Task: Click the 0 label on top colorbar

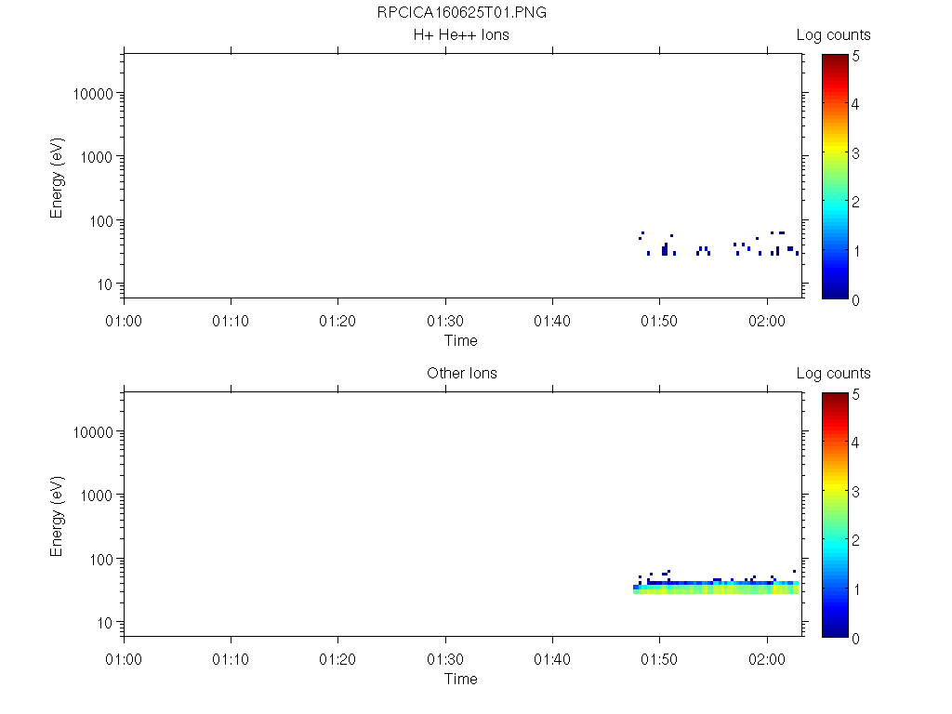Action: 856,300
